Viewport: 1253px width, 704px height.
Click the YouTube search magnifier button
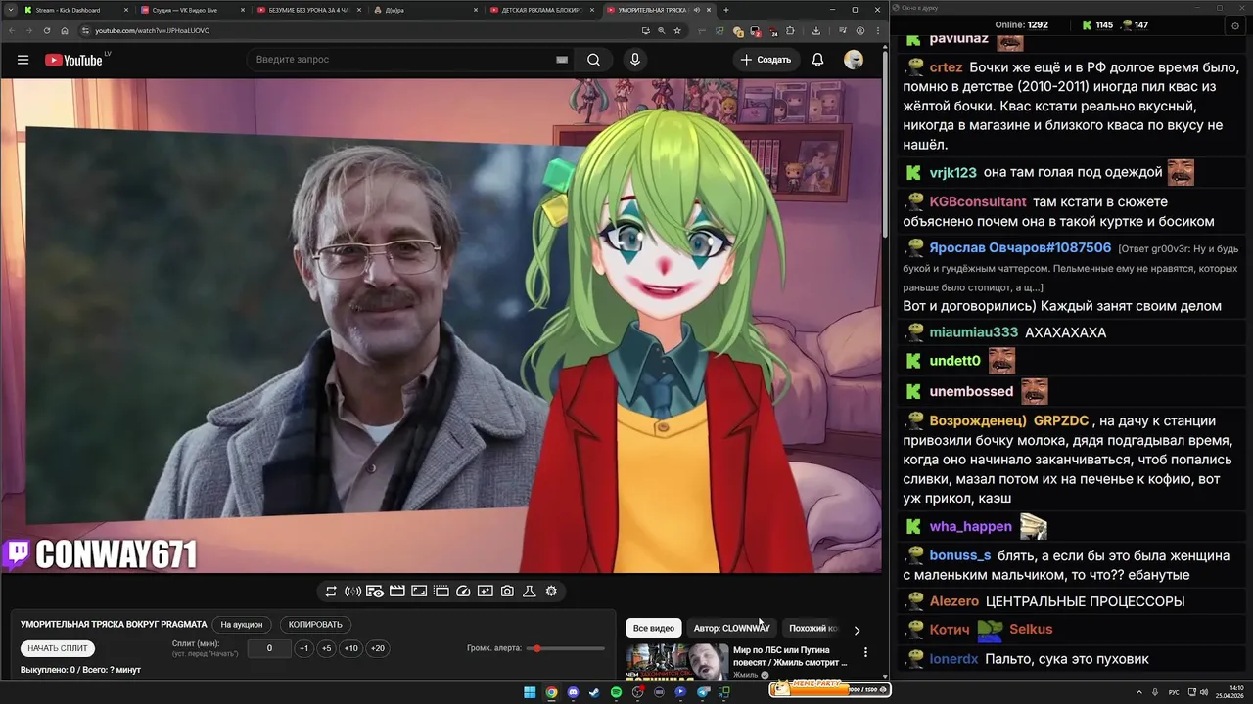593,60
